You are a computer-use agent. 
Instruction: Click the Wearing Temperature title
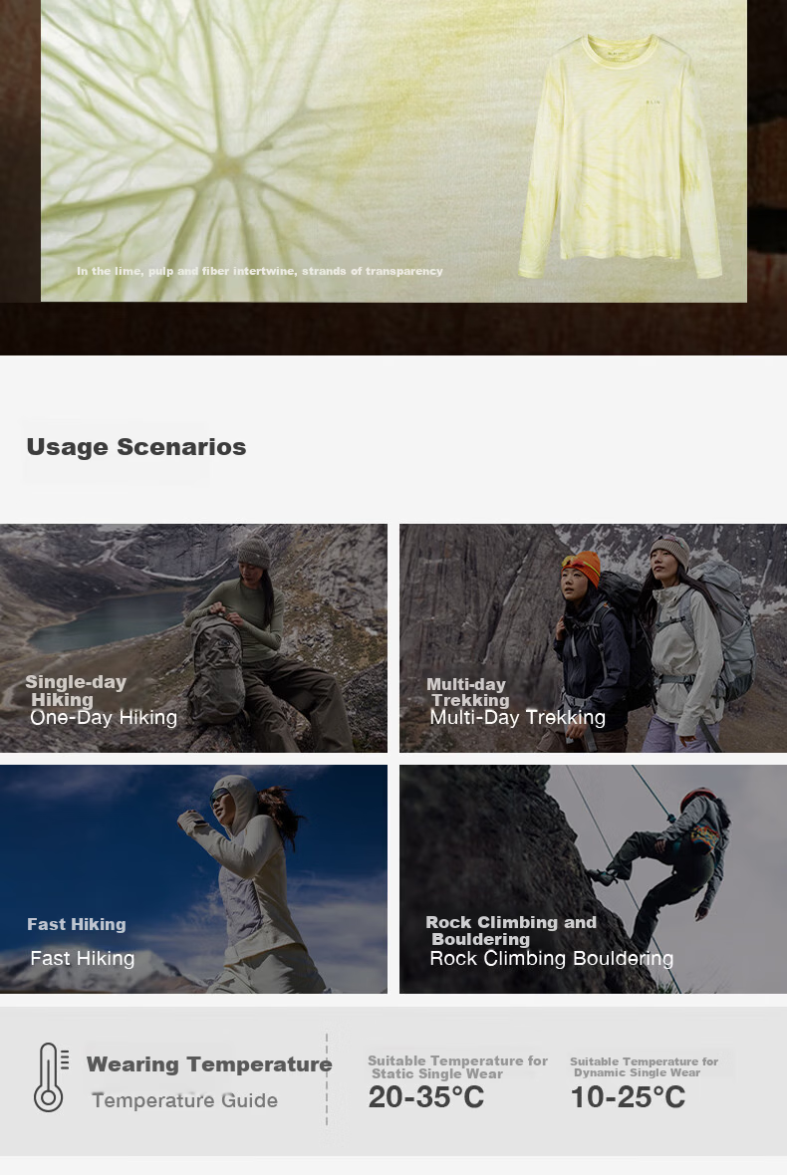pos(209,1064)
